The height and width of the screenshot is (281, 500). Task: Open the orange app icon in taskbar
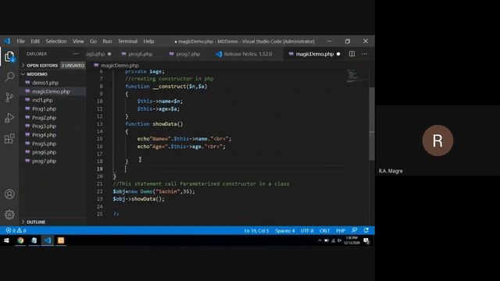tap(61, 240)
